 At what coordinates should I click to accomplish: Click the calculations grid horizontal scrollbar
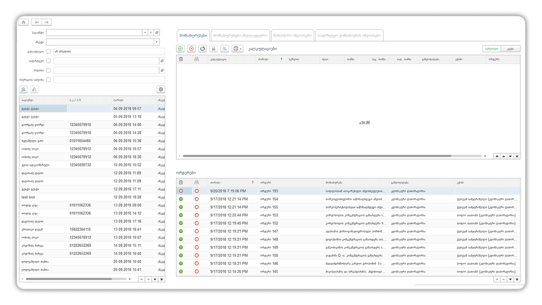point(316,156)
